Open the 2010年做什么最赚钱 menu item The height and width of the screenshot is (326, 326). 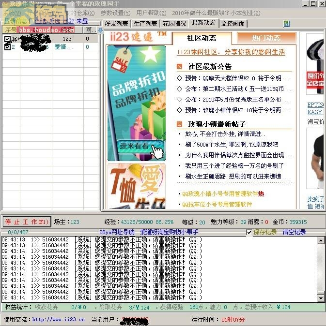[216, 13]
